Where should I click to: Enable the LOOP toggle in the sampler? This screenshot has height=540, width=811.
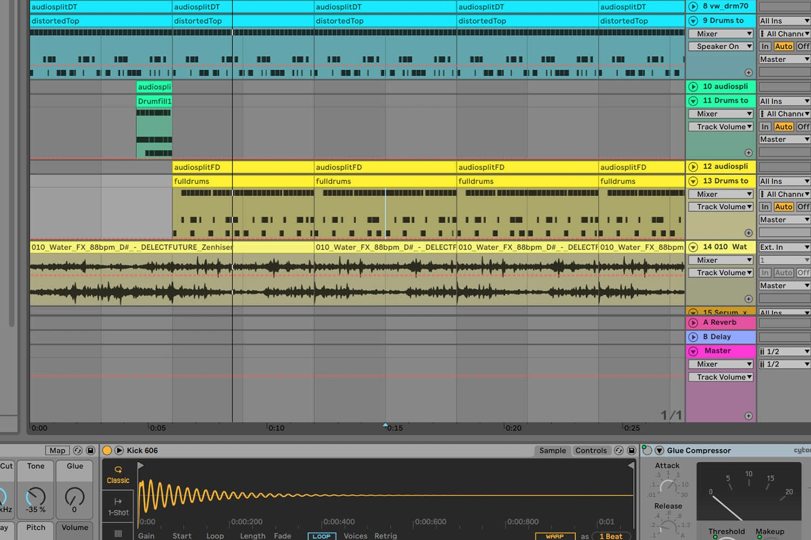[x=322, y=536]
